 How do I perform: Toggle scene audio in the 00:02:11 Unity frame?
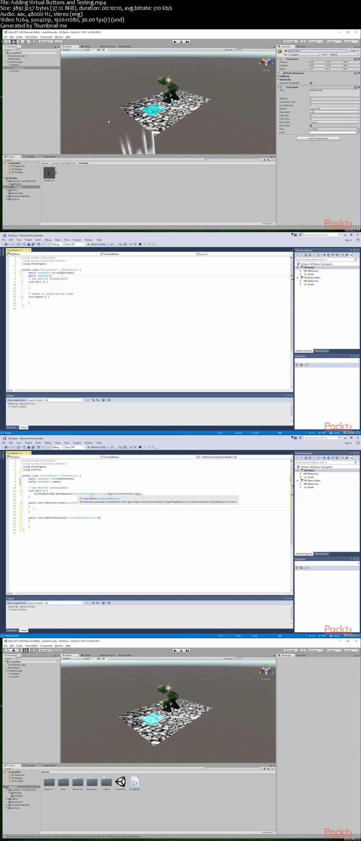pos(98,50)
